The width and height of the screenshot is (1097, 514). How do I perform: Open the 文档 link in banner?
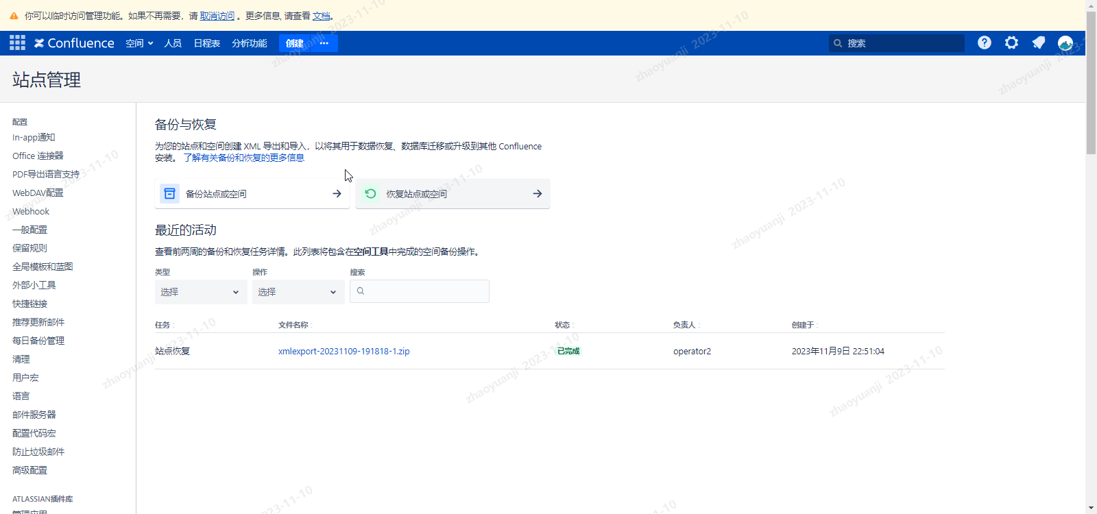coord(321,16)
